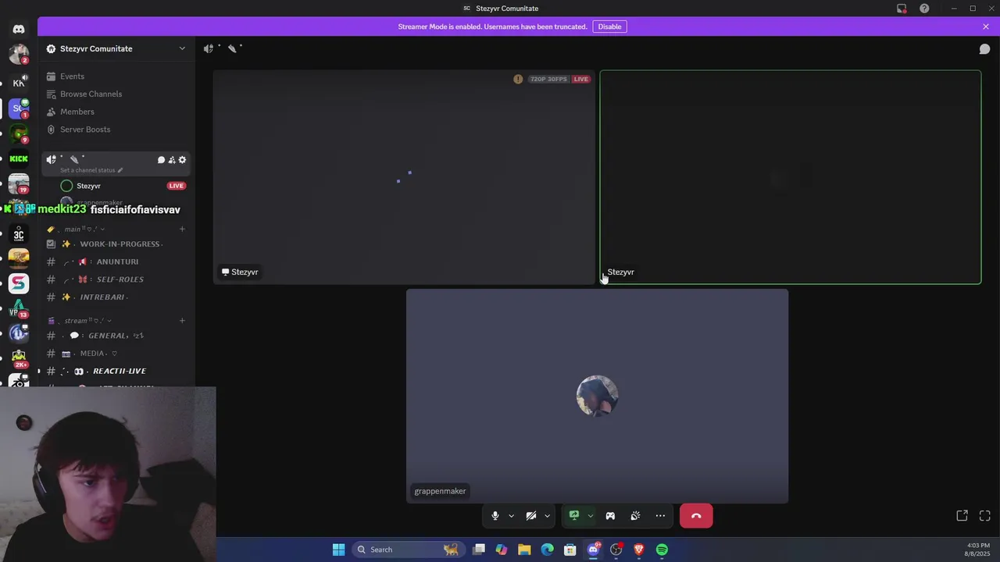Open taskbar clock showing 4:03 PM
The image size is (1000, 562).
(978, 550)
